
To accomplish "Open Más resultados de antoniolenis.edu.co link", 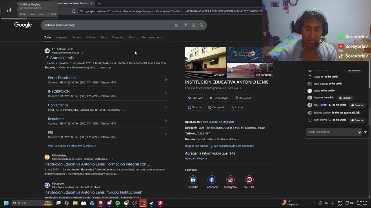I will click(72, 146).
